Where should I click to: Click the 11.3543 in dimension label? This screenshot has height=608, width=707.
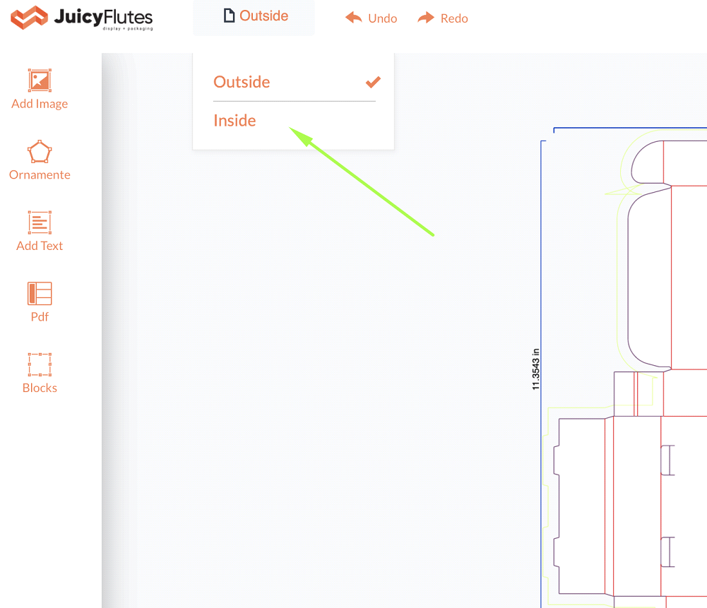pos(535,369)
